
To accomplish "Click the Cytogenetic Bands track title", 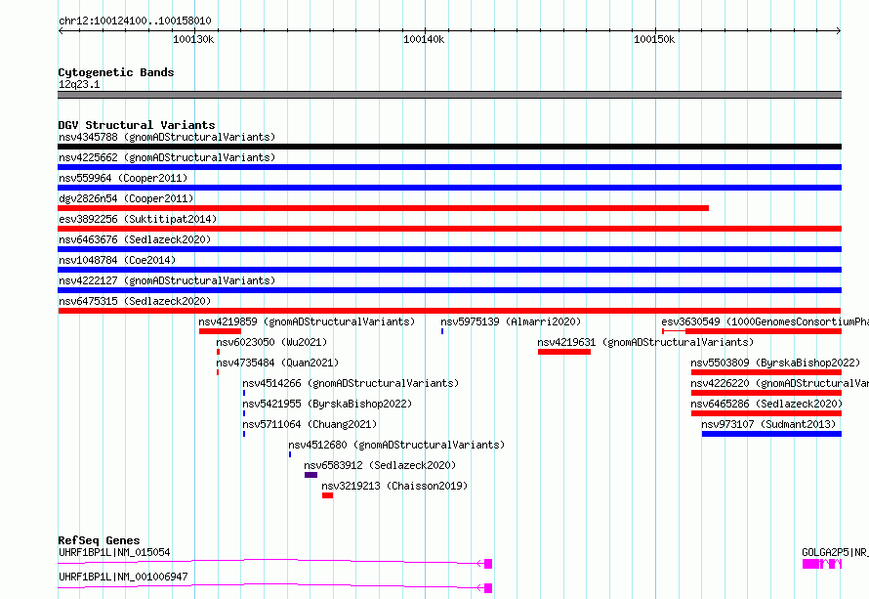I will [116, 72].
